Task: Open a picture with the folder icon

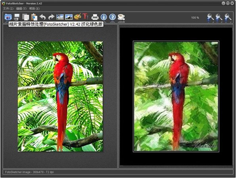Action: [x=8, y=17]
